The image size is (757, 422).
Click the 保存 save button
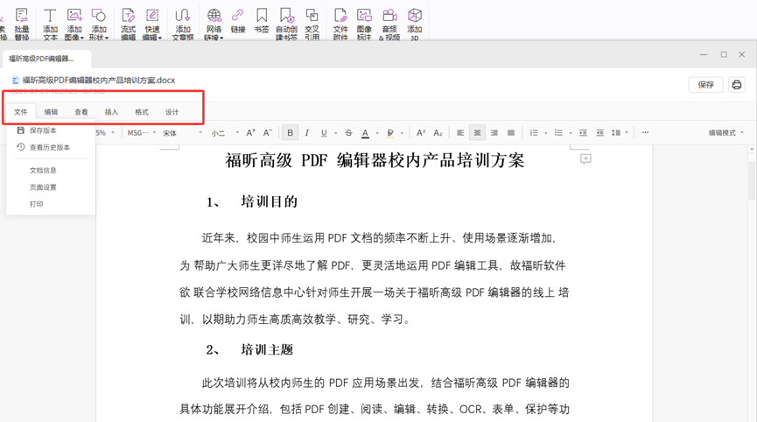click(706, 85)
